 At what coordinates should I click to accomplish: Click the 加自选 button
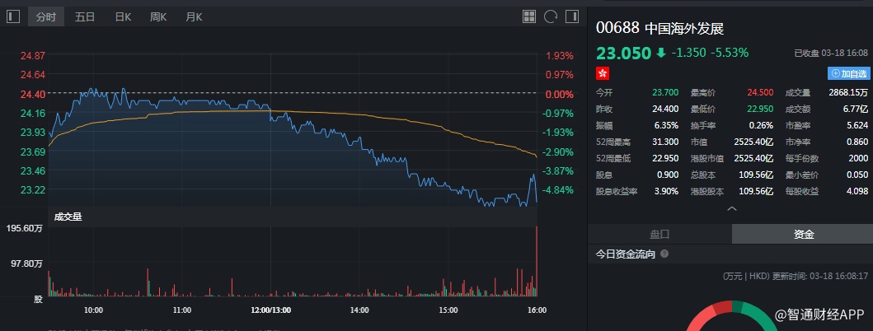849,73
